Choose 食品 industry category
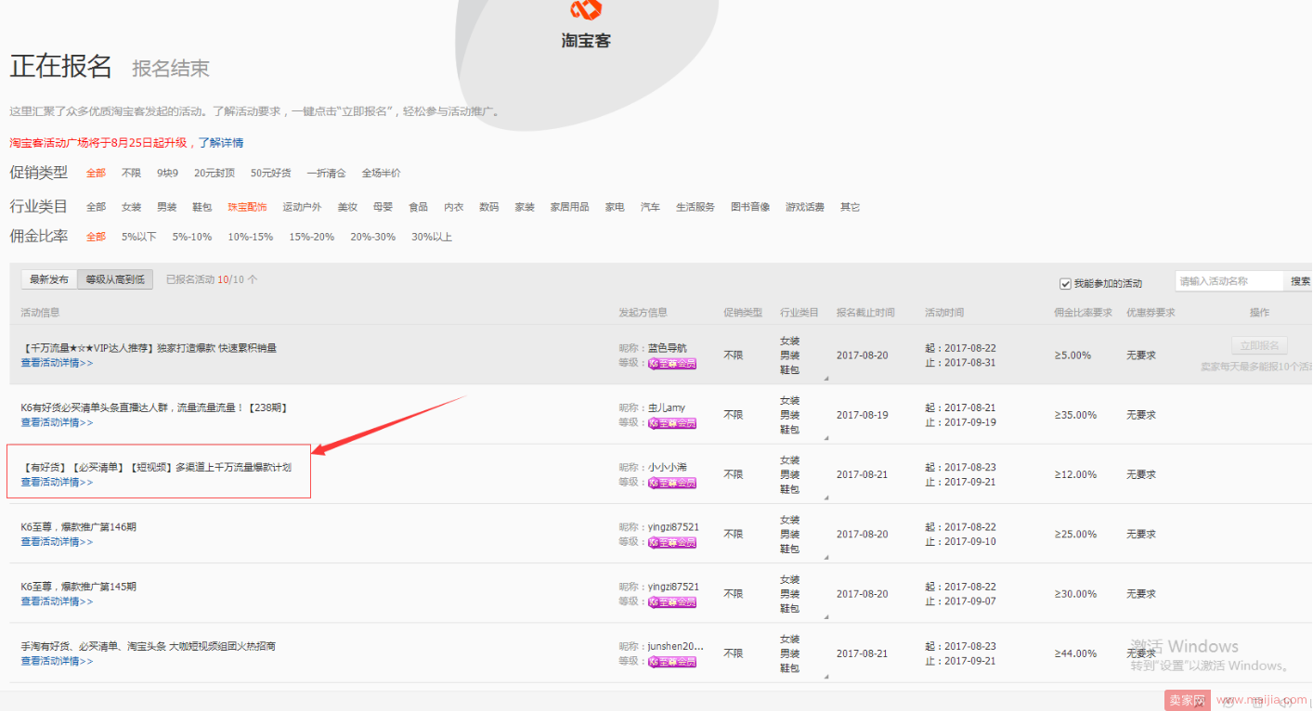 pyautogui.click(x=419, y=207)
